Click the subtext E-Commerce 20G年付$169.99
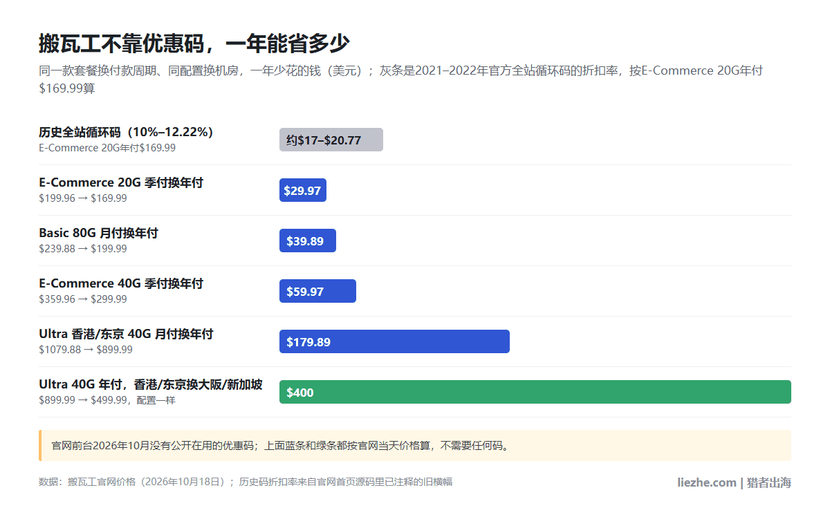The width and height of the screenshot is (830, 517). [x=107, y=148]
